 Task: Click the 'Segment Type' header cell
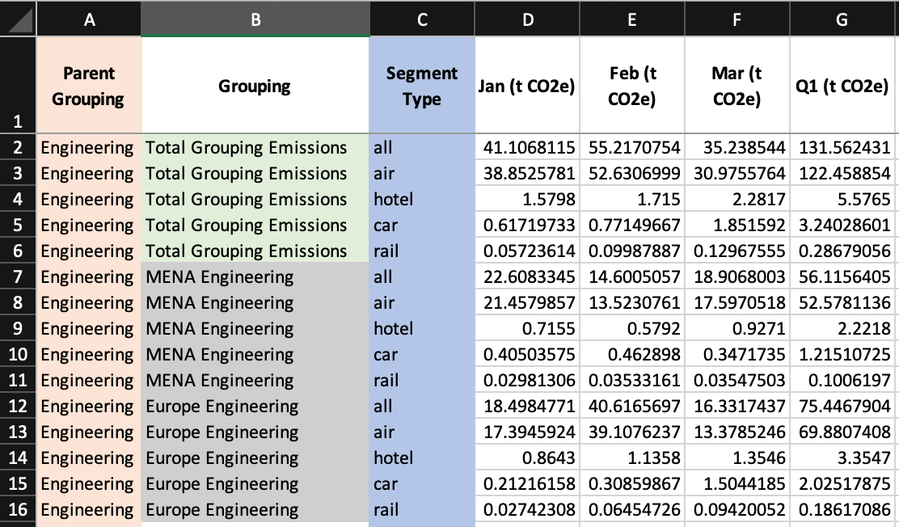421,86
